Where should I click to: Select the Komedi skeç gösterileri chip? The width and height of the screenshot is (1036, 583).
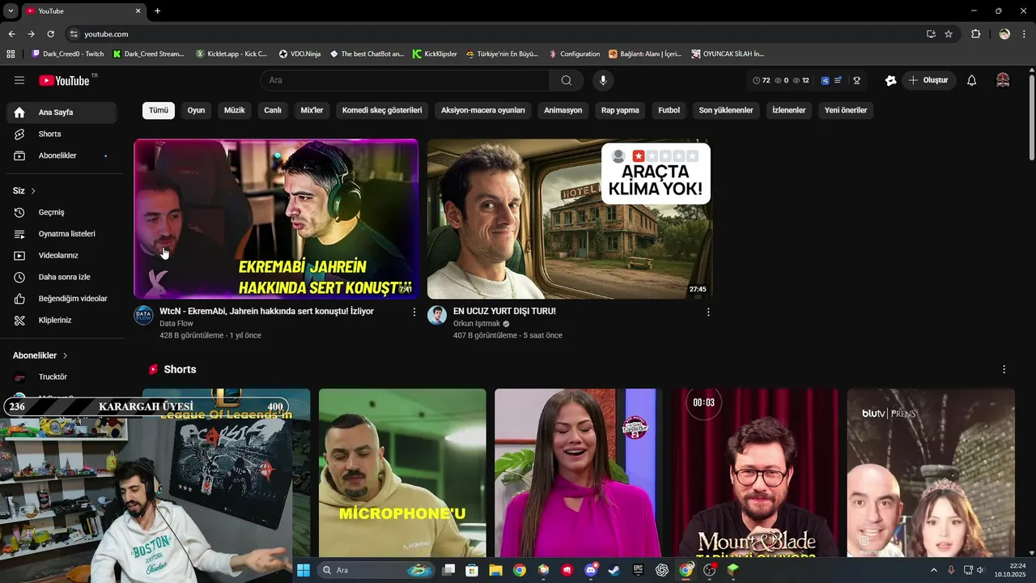coord(382,110)
